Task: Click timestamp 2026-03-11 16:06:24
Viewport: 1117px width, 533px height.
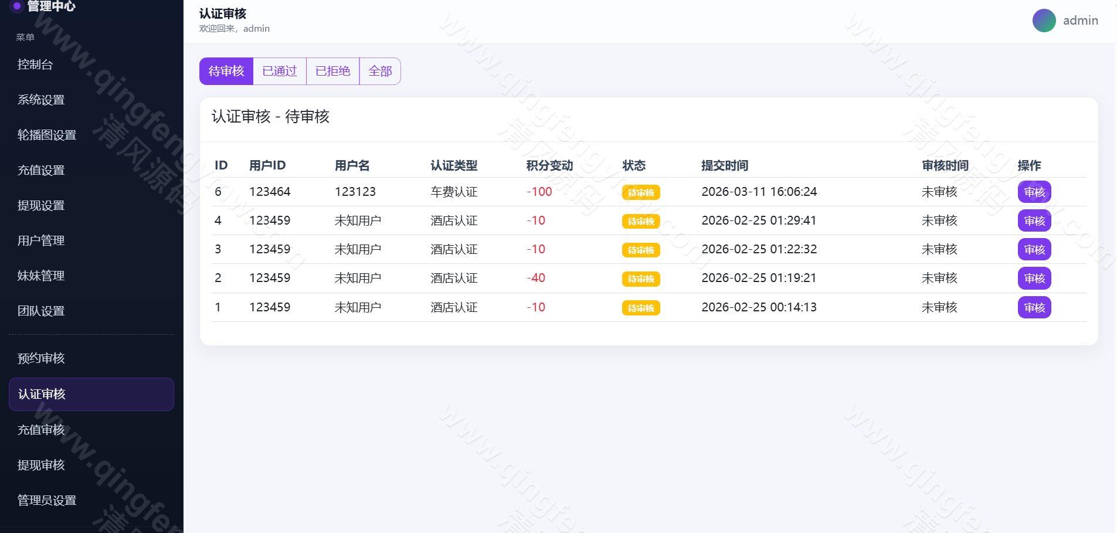Action: [x=759, y=192]
